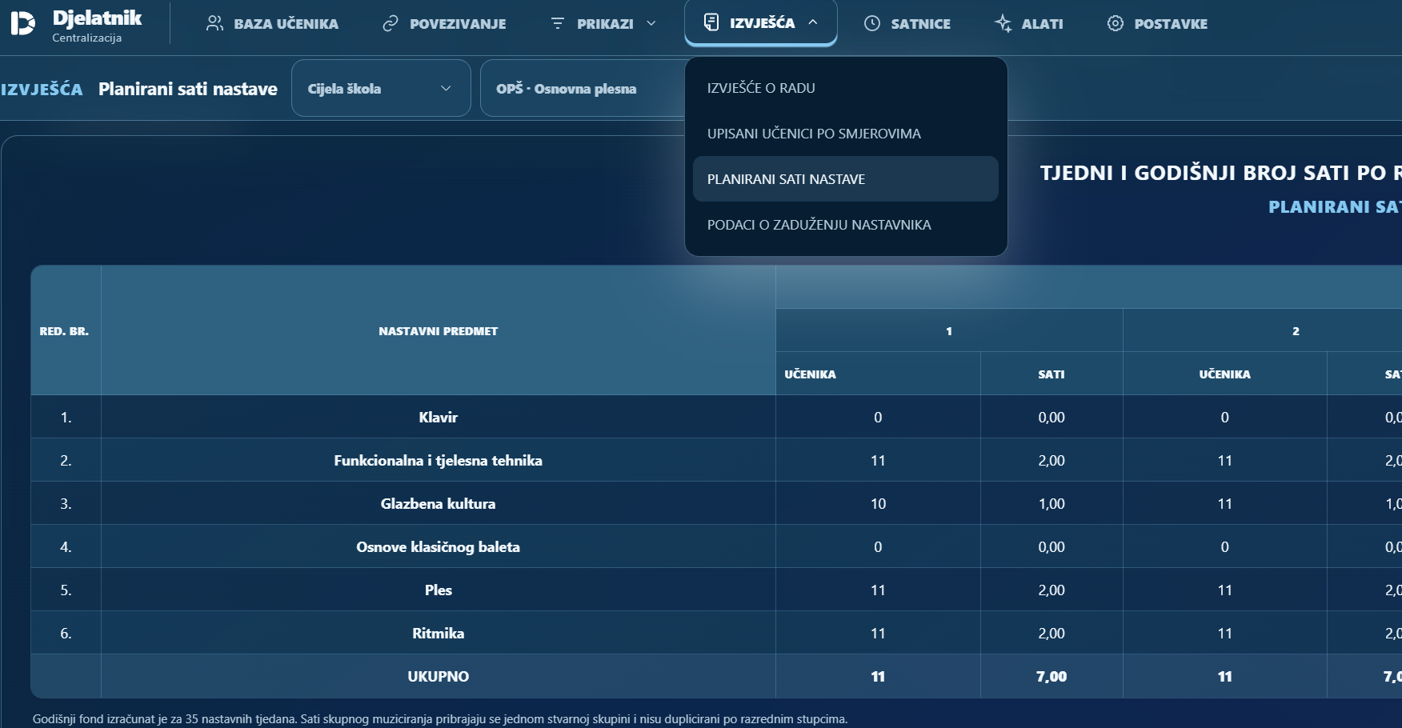Click the Postavke gear icon
Viewport: 1402px width, 728px height.
pyautogui.click(x=1116, y=23)
